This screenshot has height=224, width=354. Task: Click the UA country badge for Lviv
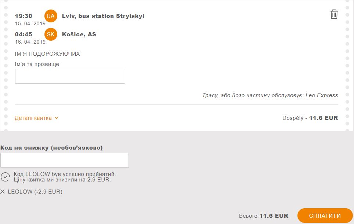coord(51,16)
